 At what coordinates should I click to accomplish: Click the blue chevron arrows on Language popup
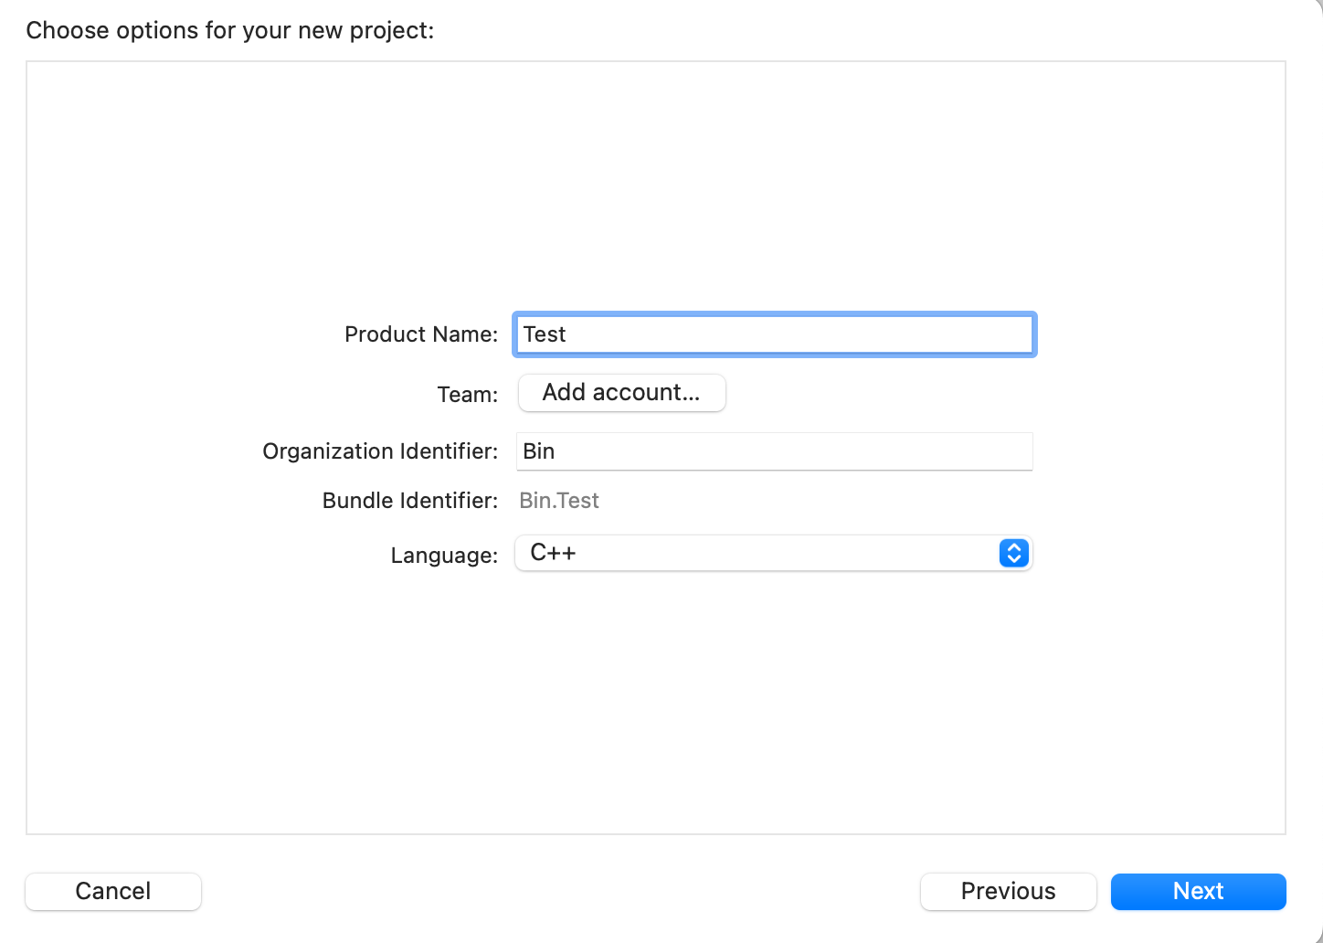(x=1013, y=553)
